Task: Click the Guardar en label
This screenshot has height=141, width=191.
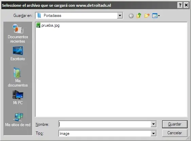Action: [23, 16]
